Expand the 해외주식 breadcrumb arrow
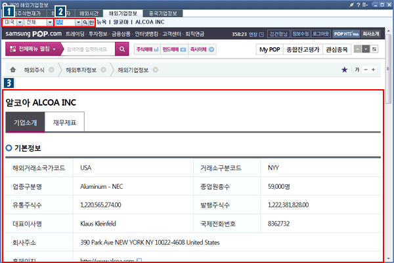The image size is (394, 263). coord(51,70)
